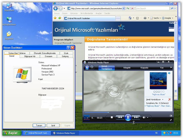183x138 pixels.
Task: Switch to Otomatik Güncelleştirmeler tab
Action: coord(45,53)
